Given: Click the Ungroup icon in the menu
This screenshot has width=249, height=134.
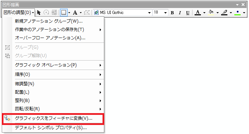Looking at the screenshot, I should pos(7,56).
